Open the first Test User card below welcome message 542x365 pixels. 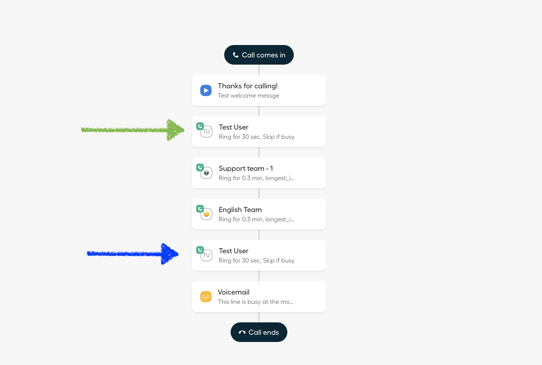(259, 132)
